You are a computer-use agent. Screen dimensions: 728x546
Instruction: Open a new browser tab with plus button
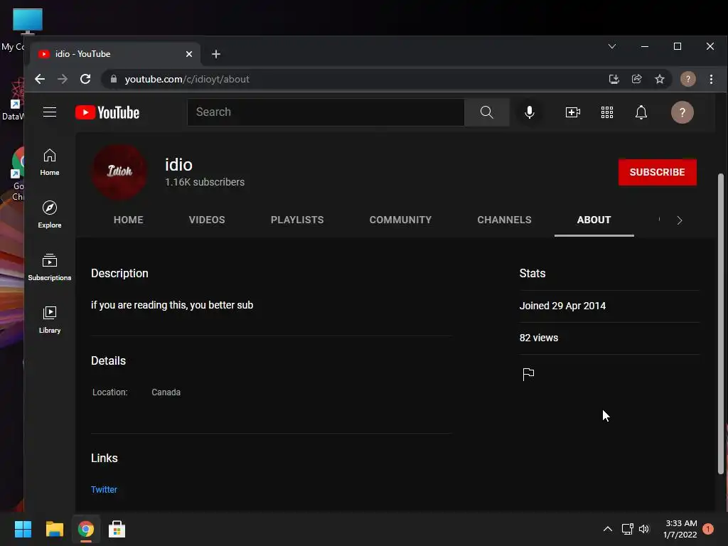click(216, 54)
